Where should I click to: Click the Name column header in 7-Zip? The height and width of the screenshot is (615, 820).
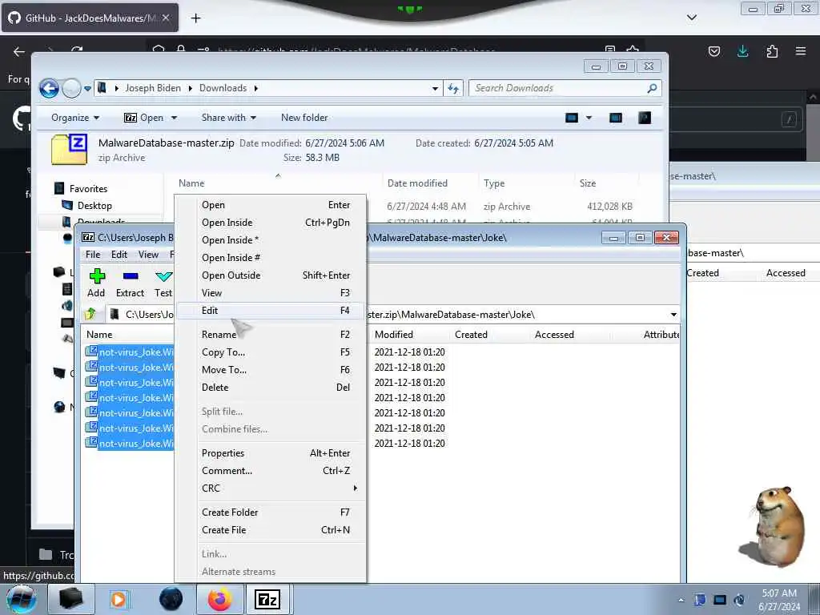(99, 334)
